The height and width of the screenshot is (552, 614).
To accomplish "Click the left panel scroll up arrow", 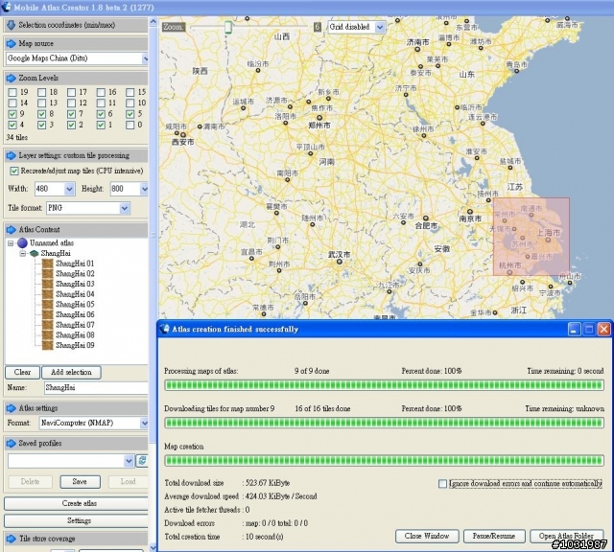I will point(153,21).
